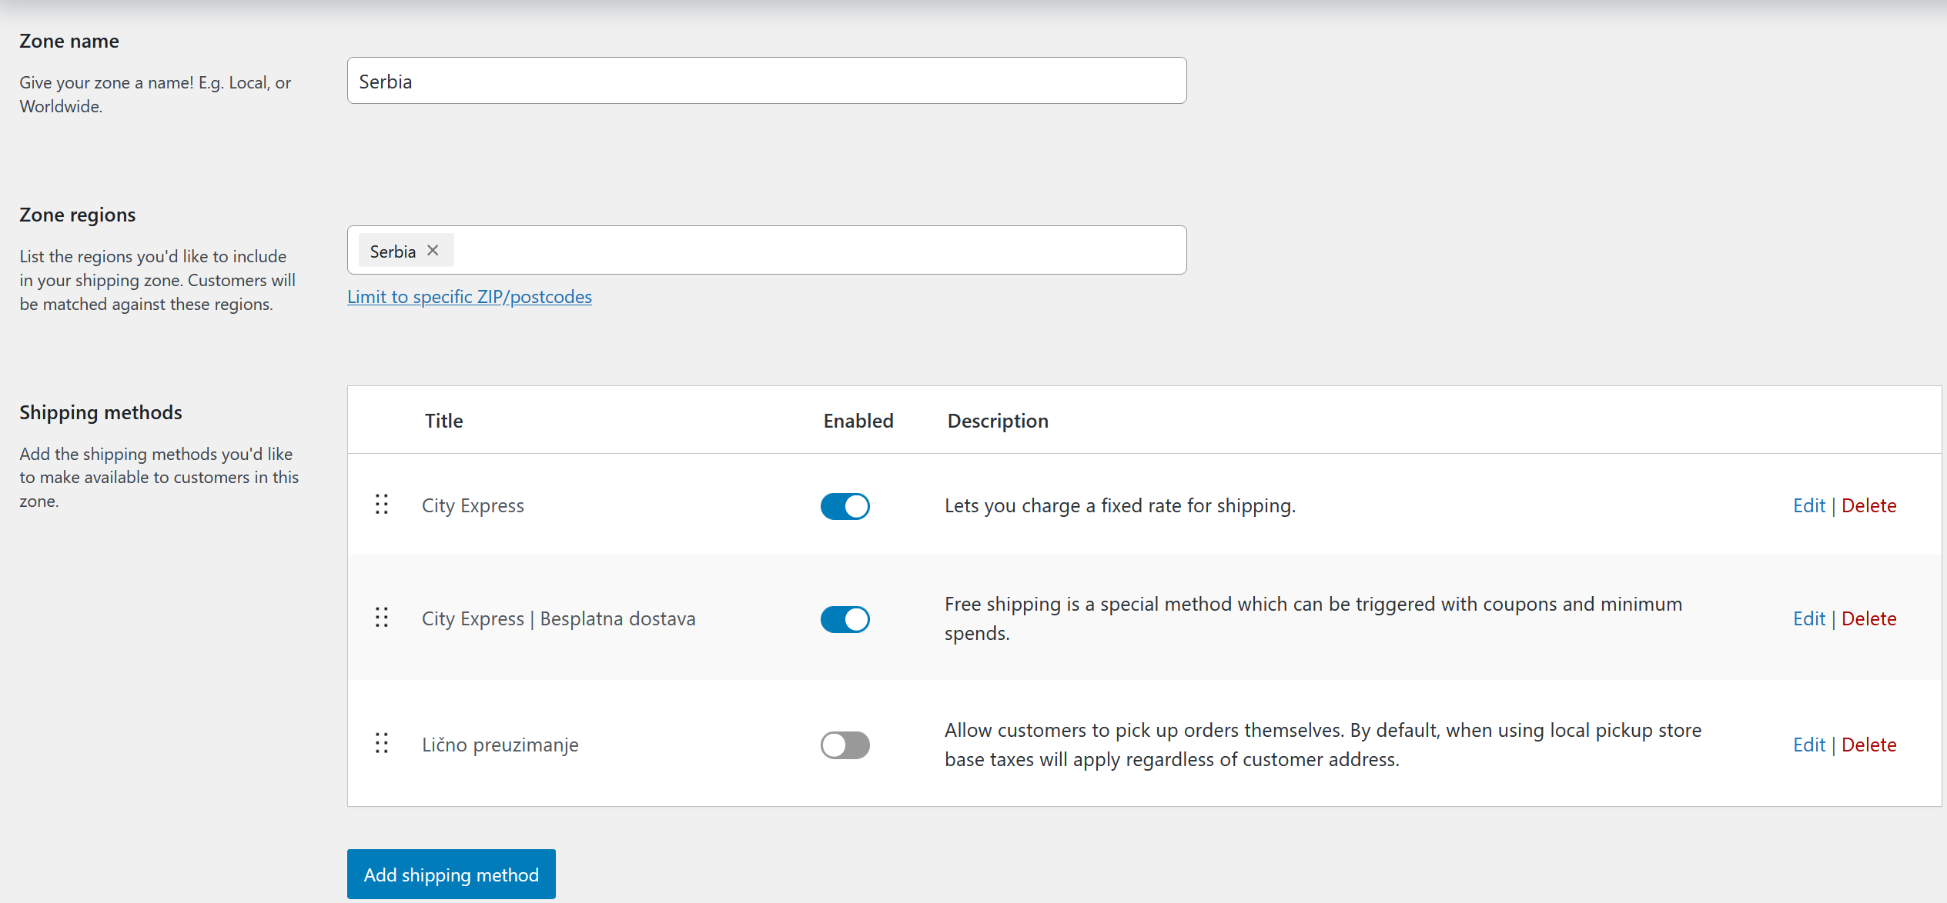This screenshot has width=1947, height=903.
Task: Delete City Express Besplatna dostava method
Action: click(x=1869, y=618)
